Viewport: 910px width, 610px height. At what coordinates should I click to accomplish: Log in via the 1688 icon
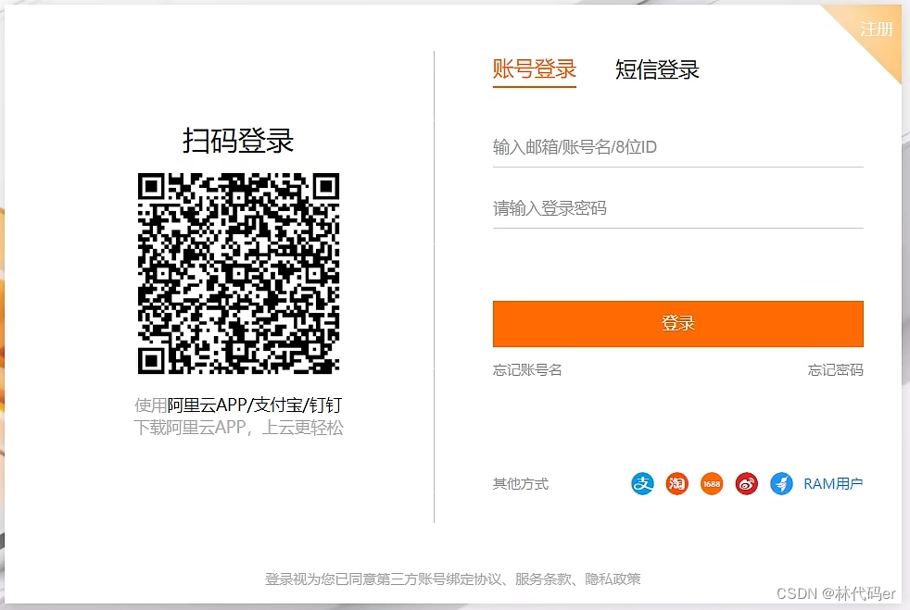click(711, 483)
